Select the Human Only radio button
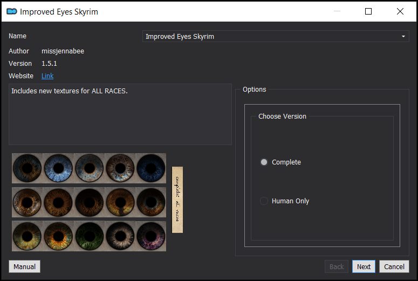The image size is (418, 281). click(x=264, y=201)
